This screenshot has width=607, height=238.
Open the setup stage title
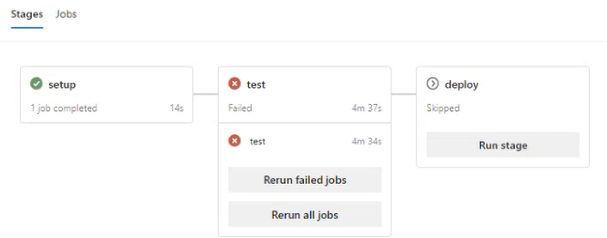(62, 85)
